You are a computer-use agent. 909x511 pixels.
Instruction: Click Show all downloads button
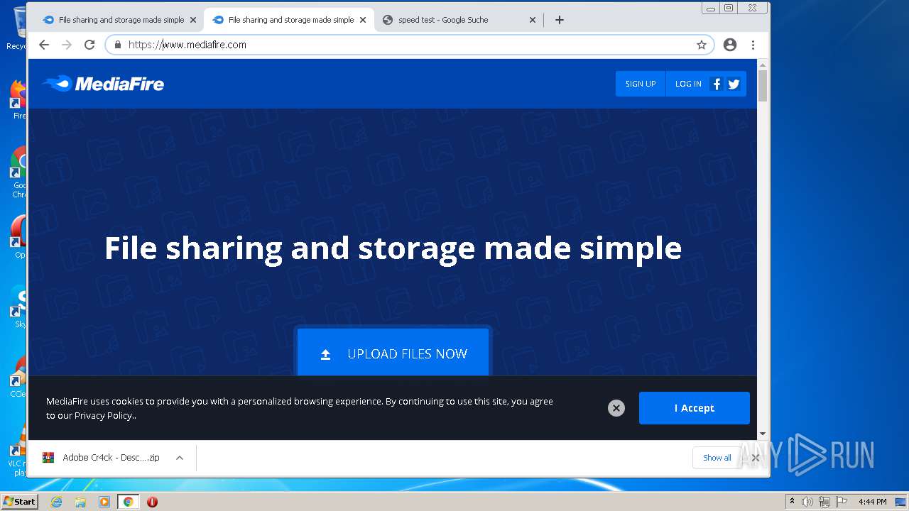717,458
